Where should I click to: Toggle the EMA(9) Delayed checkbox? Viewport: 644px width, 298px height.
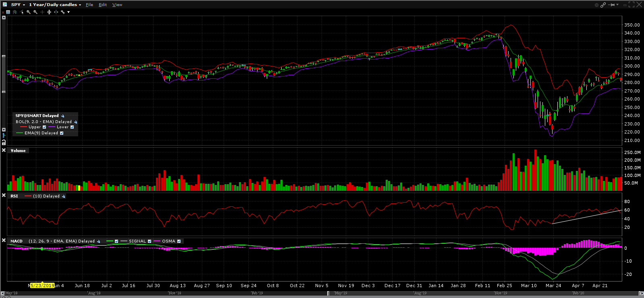point(62,133)
